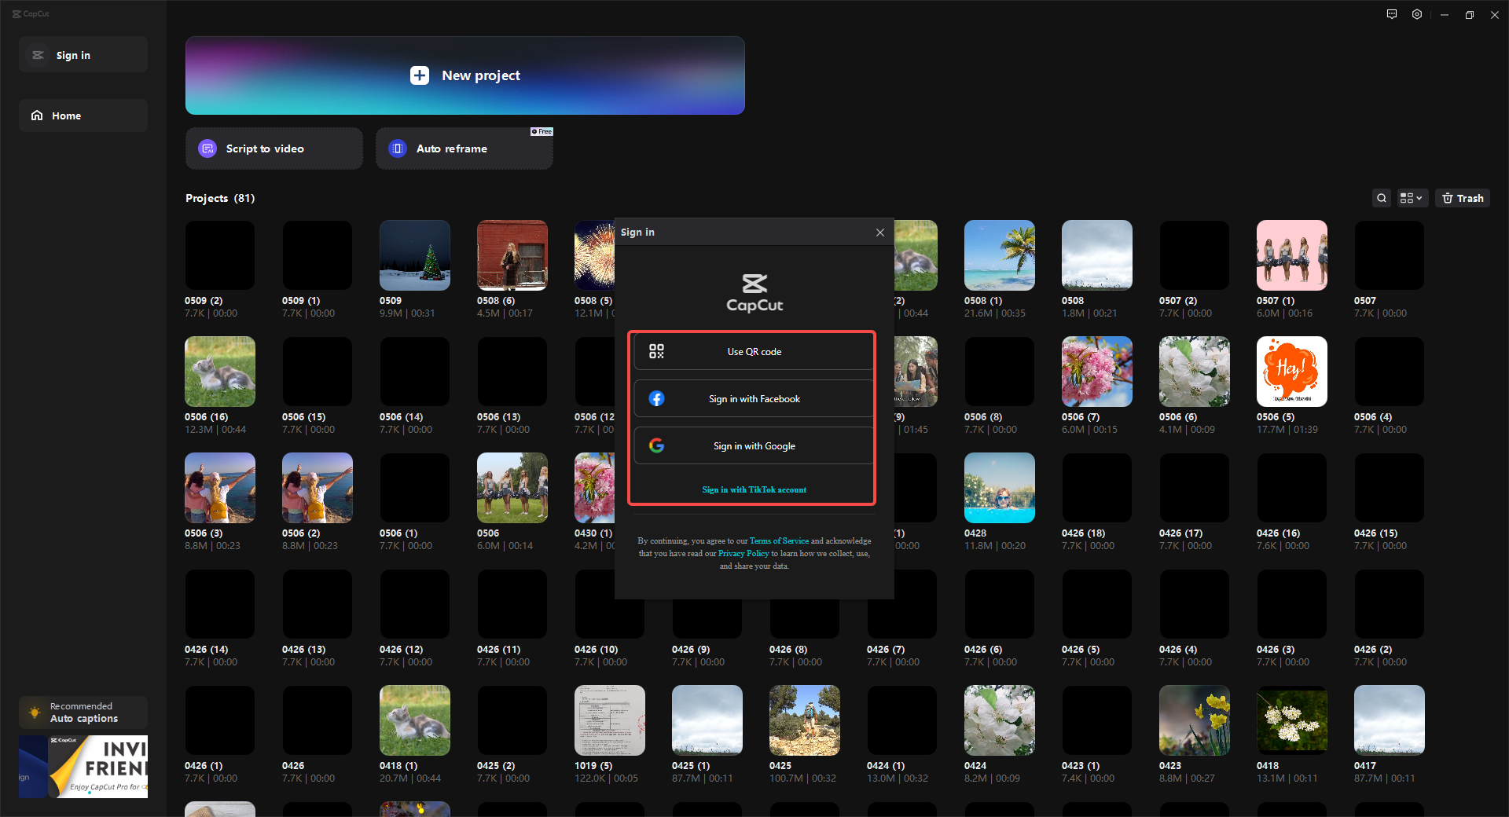Open the feedback icon in title bar
Screen dimensions: 1509x817
click(1392, 14)
